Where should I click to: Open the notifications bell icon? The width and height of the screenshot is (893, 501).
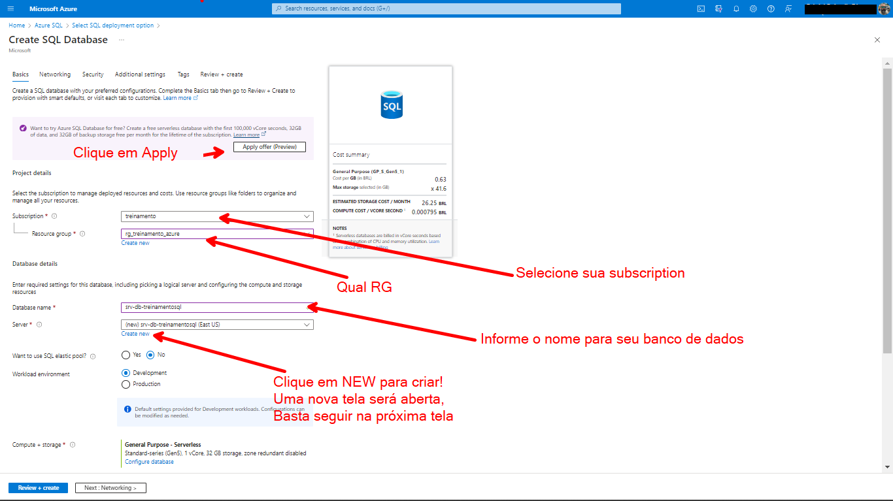click(736, 8)
